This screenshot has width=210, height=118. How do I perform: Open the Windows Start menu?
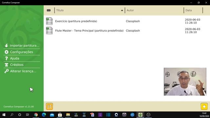4,115
